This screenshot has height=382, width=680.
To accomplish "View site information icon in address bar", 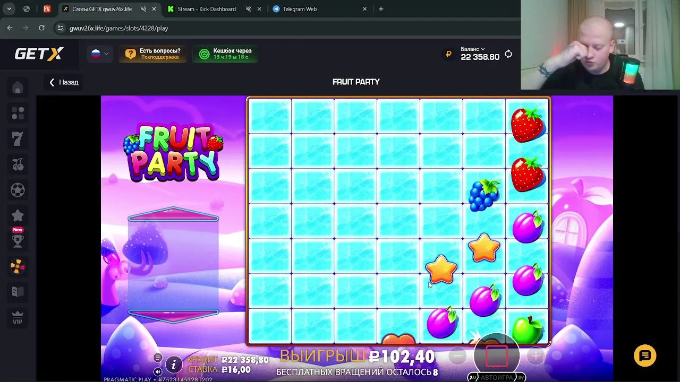I will pos(60,28).
